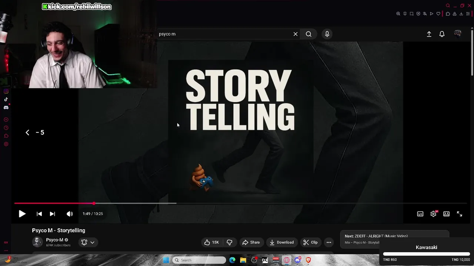Click the page vertical scrollbar
The height and width of the screenshot is (266, 474).
click(x=472, y=52)
